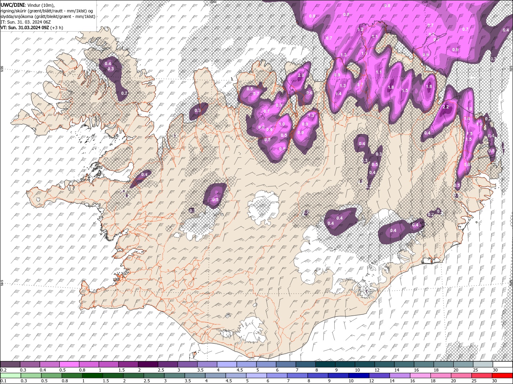Click the '(+3 h)' forecast offset label
This screenshot has width=513, height=384.
pos(57,28)
